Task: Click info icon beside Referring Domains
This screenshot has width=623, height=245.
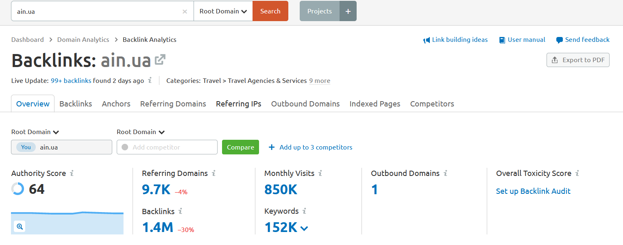Action: [x=213, y=173]
